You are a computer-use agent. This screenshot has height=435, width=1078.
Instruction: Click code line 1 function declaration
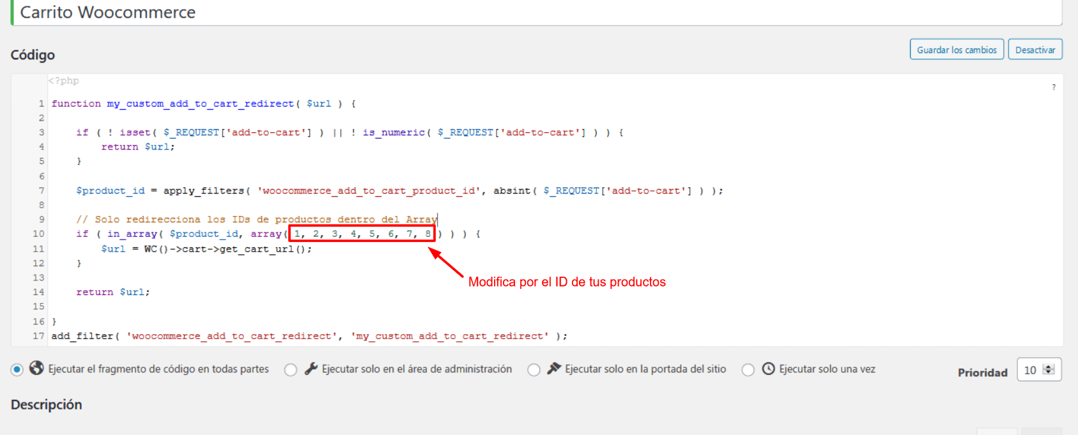[x=204, y=103]
